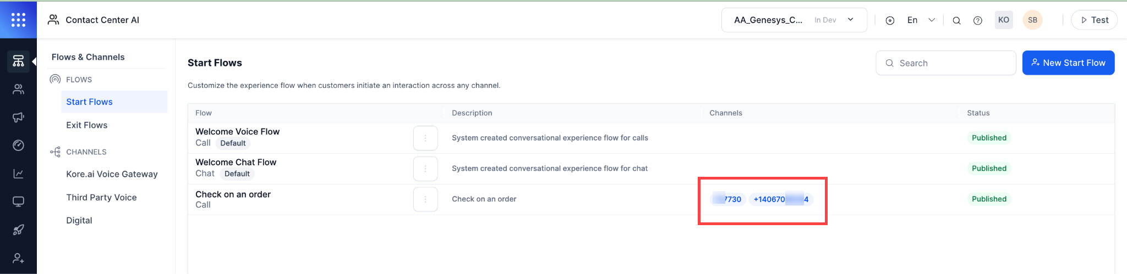Select Exit Flows in the sidebar
This screenshot has width=1127, height=274.
pyautogui.click(x=87, y=125)
